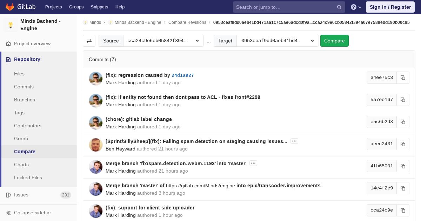421x221 pixels.
Task: Open the Groups menu
Action: click(76, 7)
